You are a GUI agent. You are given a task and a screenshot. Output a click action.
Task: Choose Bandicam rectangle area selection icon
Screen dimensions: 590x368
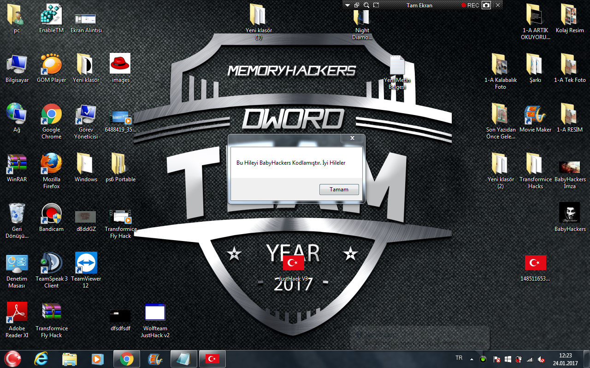click(376, 5)
